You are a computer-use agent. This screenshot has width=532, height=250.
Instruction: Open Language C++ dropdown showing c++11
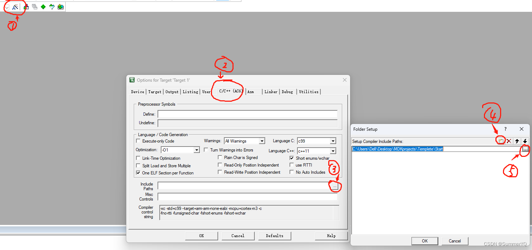tap(317, 151)
